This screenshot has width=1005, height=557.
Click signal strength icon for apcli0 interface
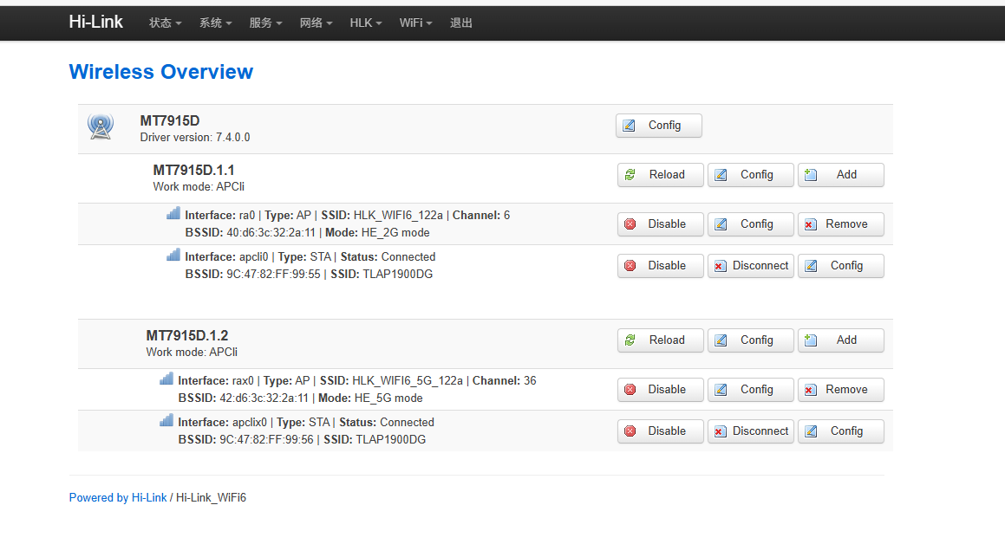click(173, 255)
